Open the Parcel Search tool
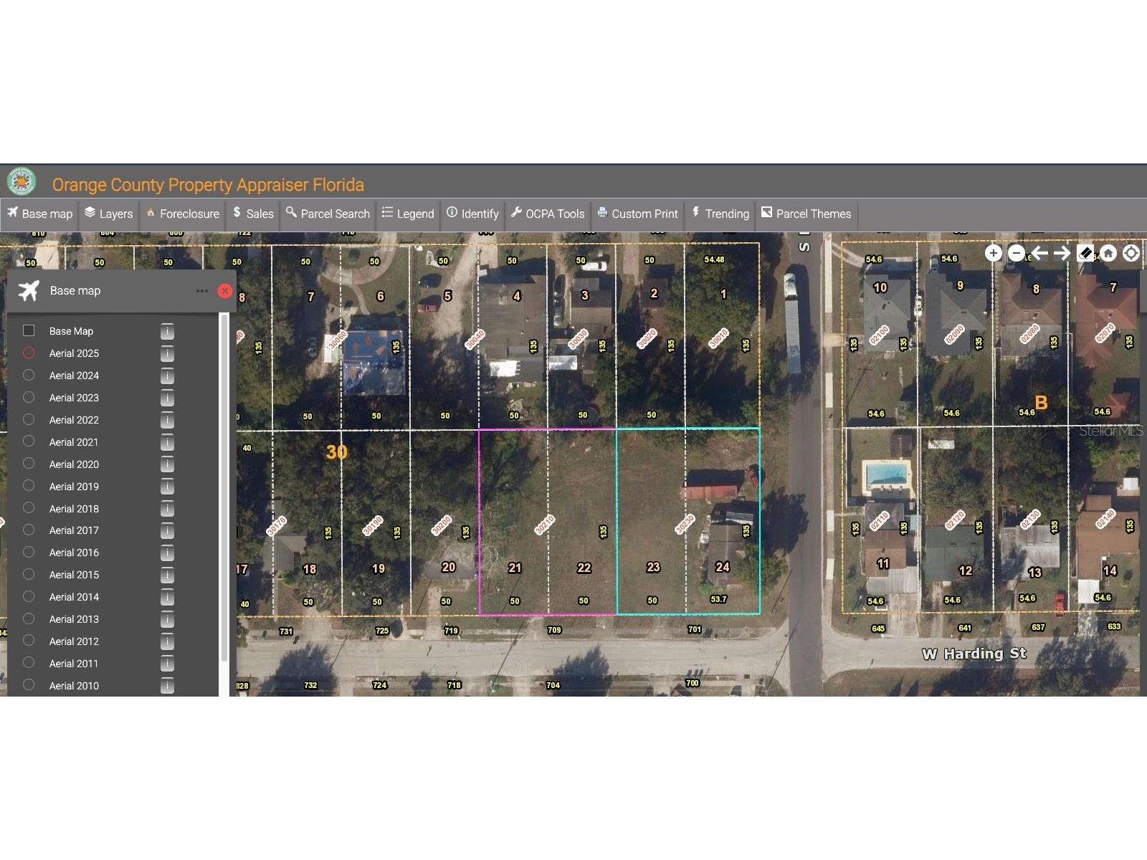 (x=328, y=214)
